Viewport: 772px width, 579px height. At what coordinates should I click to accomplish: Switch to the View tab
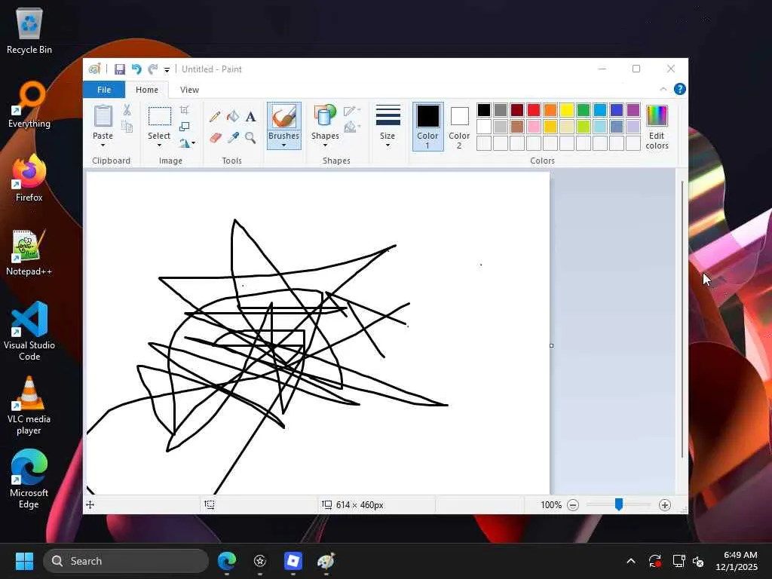coord(189,90)
